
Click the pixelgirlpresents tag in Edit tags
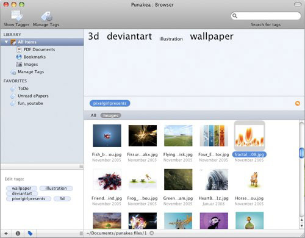click(x=29, y=198)
